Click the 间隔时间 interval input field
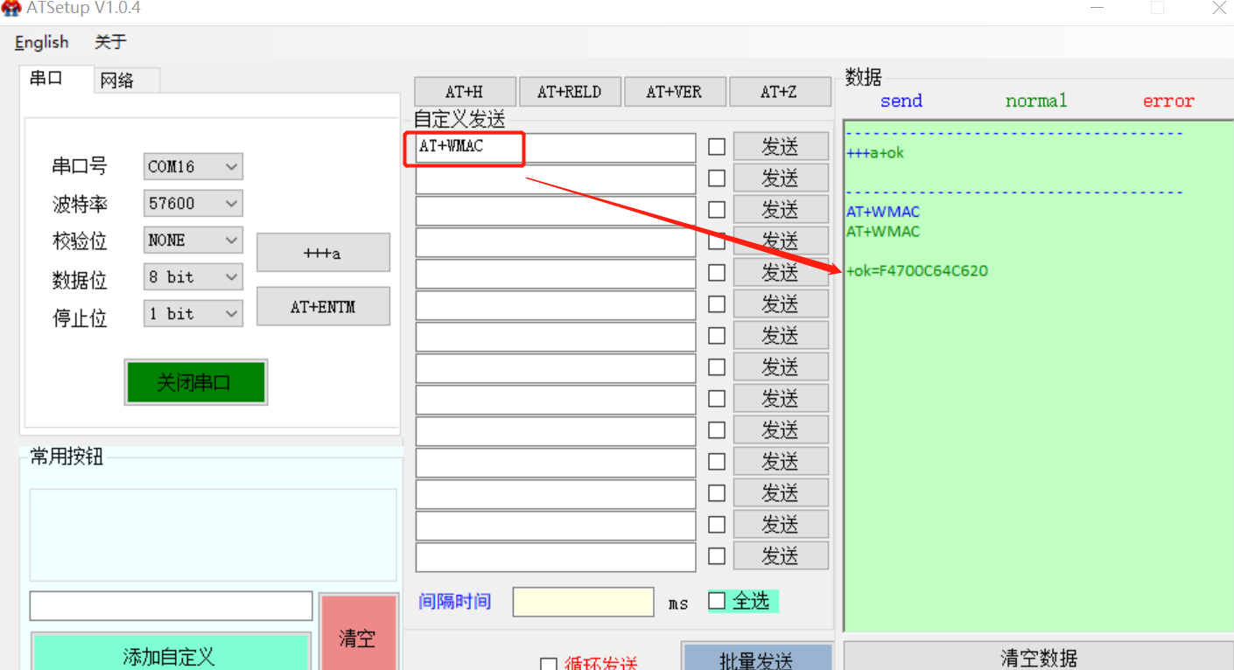Screen dimensions: 1234x670 583,602
